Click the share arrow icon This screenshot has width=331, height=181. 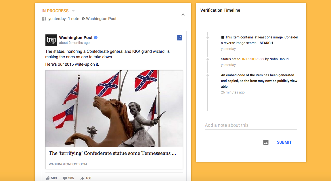tap(82, 178)
